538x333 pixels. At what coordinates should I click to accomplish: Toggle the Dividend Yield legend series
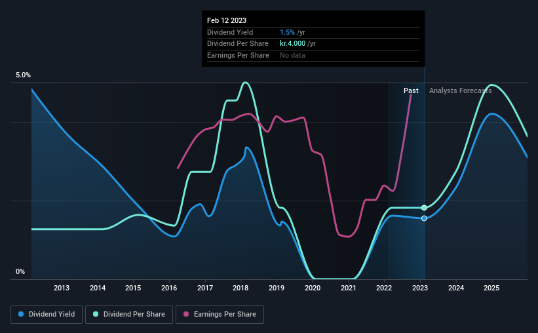pos(47,315)
